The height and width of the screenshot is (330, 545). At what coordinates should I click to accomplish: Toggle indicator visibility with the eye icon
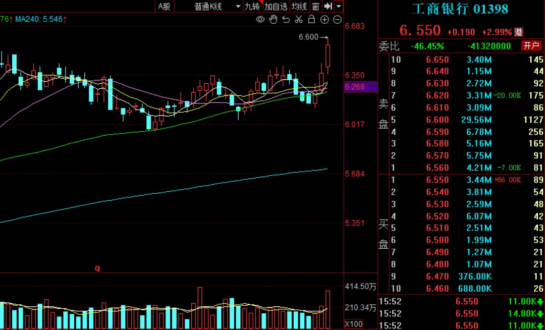(260, 20)
